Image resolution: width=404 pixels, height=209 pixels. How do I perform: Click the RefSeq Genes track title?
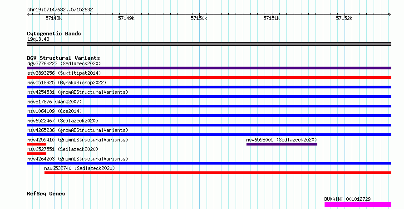[x=46, y=194]
